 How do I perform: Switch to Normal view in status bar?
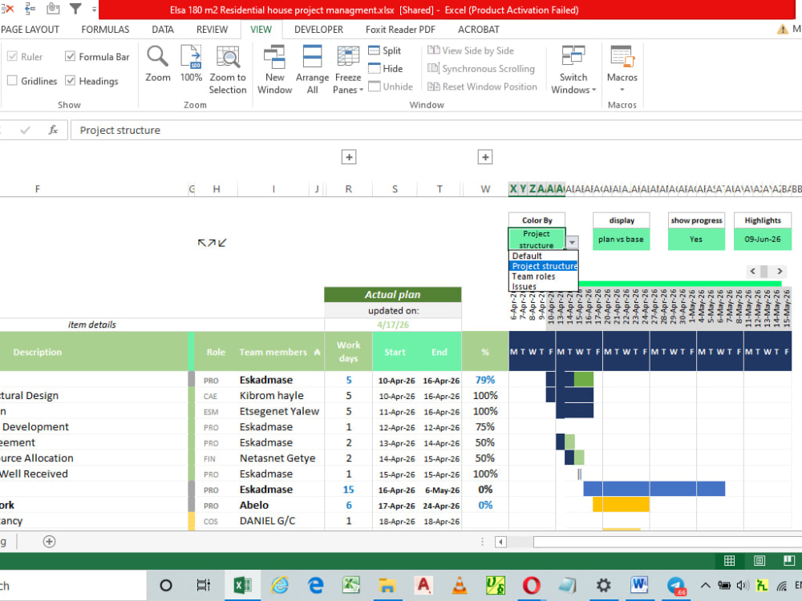tap(729, 561)
